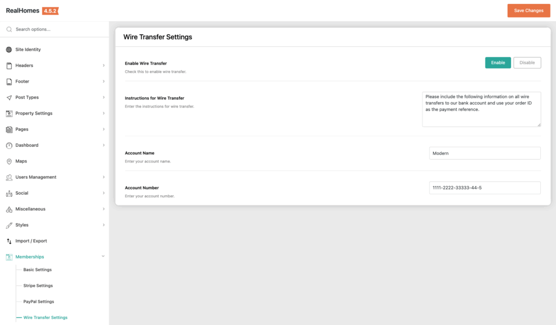Click the Save Changes button
Screen dimensions: 556x325
click(x=528, y=10)
